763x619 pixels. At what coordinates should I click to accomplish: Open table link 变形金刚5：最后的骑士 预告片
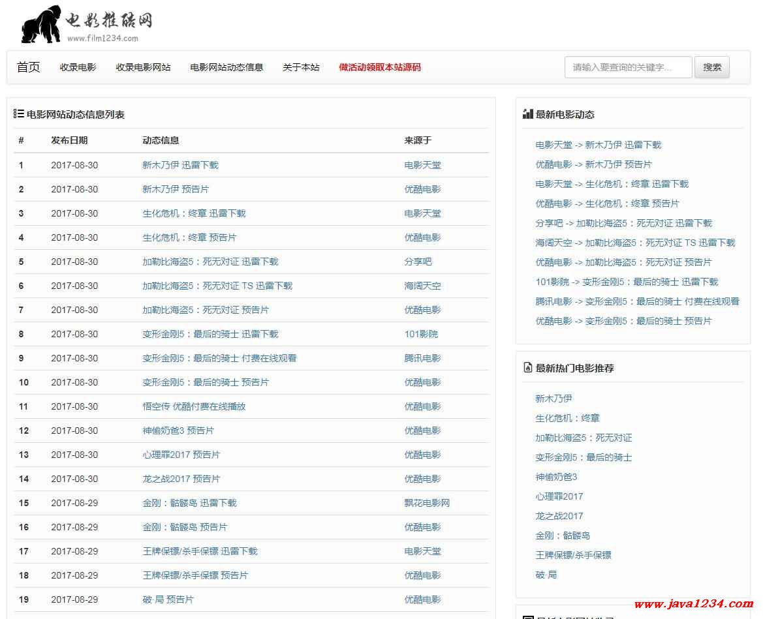tap(206, 382)
